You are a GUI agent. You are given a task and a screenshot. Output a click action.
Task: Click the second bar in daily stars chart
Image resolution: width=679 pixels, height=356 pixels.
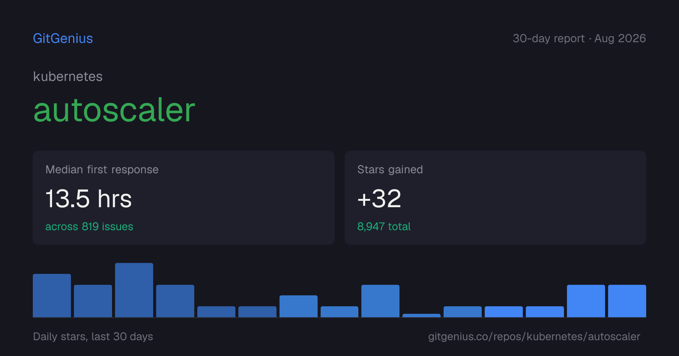pyautogui.click(x=93, y=301)
